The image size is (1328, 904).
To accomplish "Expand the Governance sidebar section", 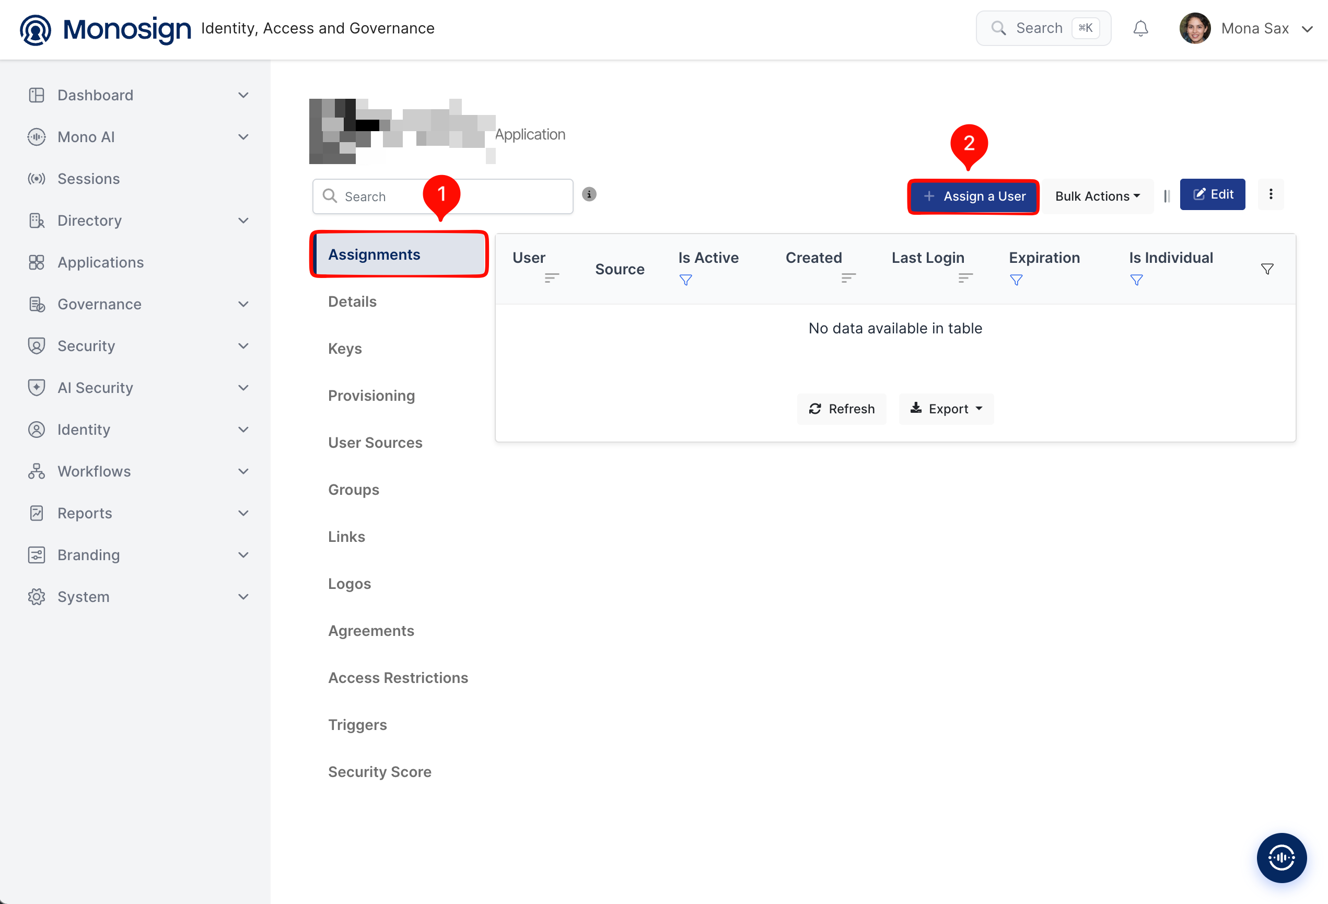I will tap(137, 304).
